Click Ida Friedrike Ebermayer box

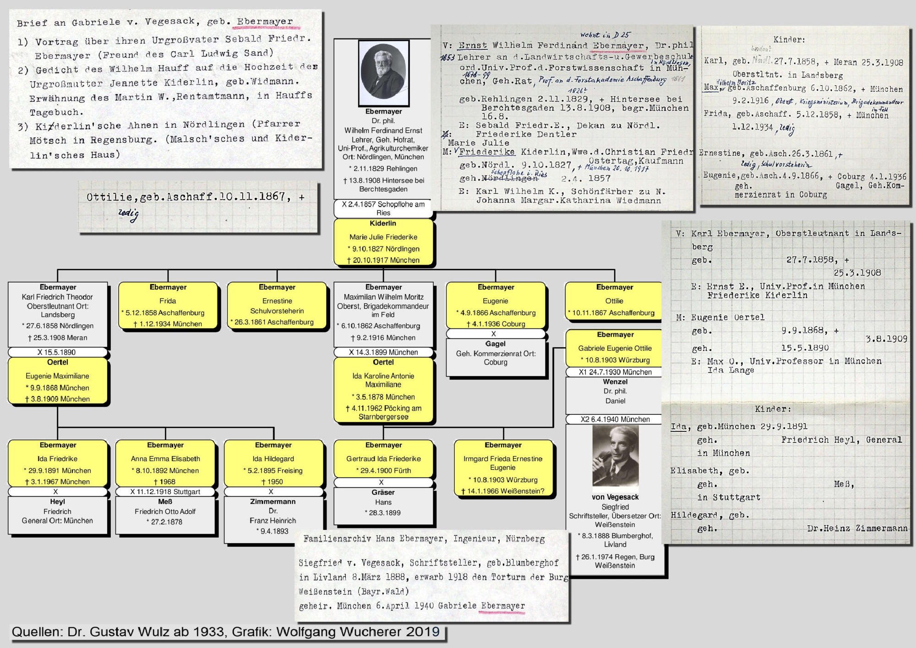[x=58, y=463]
